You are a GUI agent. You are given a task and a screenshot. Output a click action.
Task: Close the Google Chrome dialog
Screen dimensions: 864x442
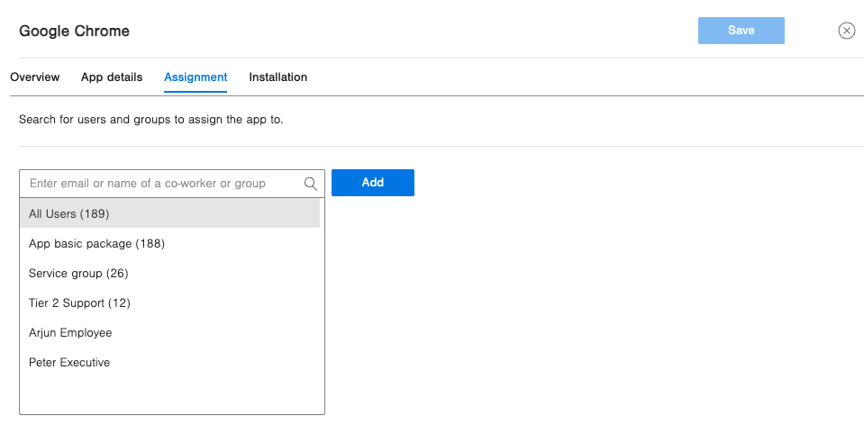pyautogui.click(x=846, y=31)
